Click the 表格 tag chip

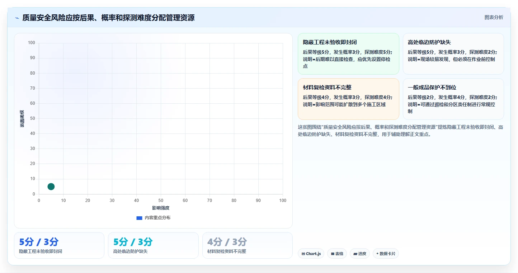point(337,254)
